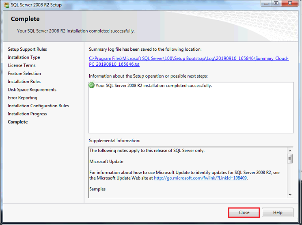Viewport: 302px width, 225px height.
Task: Open the Help button
Action: (x=278, y=212)
